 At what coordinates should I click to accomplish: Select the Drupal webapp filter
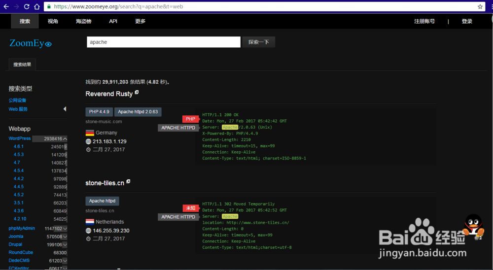pyautogui.click(x=15, y=244)
